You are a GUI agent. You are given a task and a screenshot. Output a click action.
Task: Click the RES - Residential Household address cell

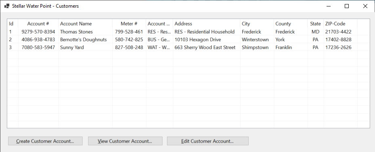[x=205, y=32]
